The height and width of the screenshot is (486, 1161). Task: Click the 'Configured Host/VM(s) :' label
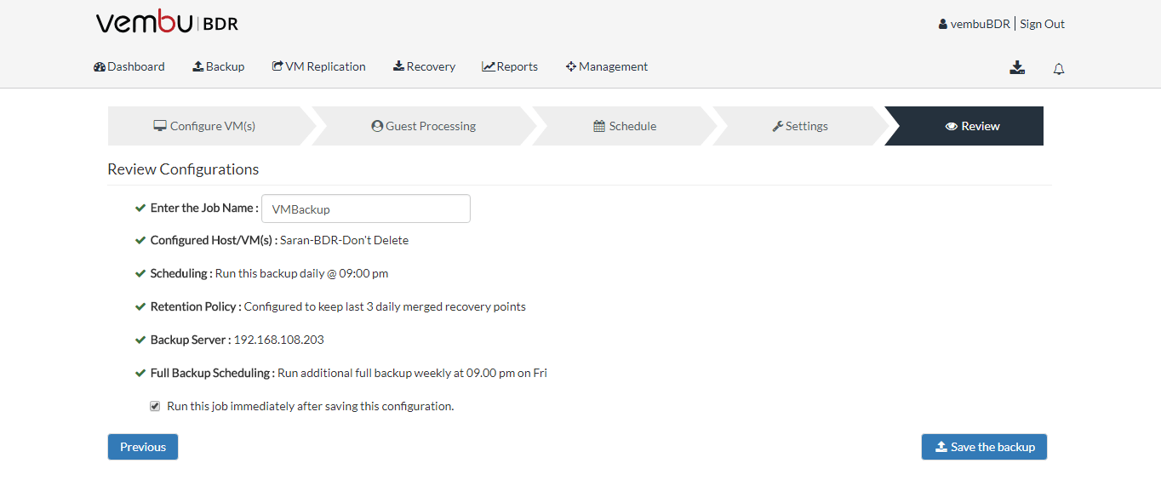pos(214,240)
